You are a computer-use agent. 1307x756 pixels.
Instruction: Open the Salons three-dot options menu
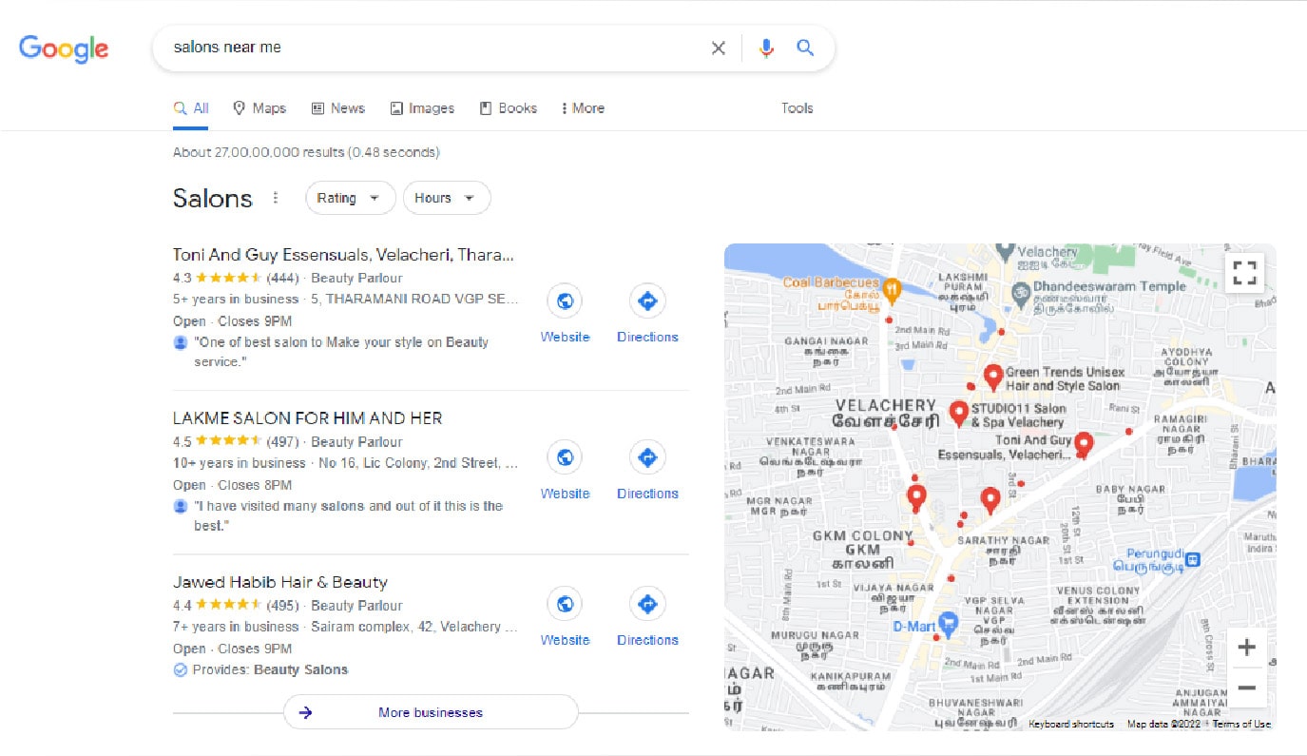point(276,198)
